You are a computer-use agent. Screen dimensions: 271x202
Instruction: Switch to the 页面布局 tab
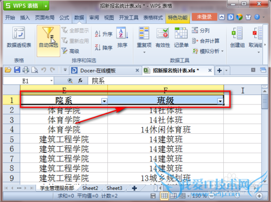44,17
